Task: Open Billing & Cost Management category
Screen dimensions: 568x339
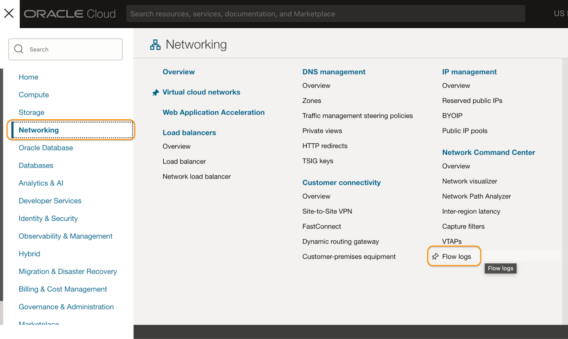Action: click(63, 289)
